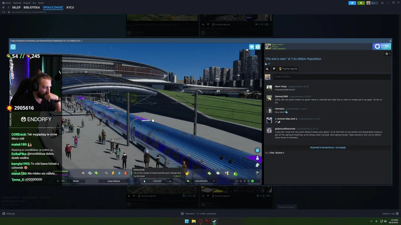The image size is (401, 225).
Task: Reload the page with refresh icon
Action: point(3,12)
